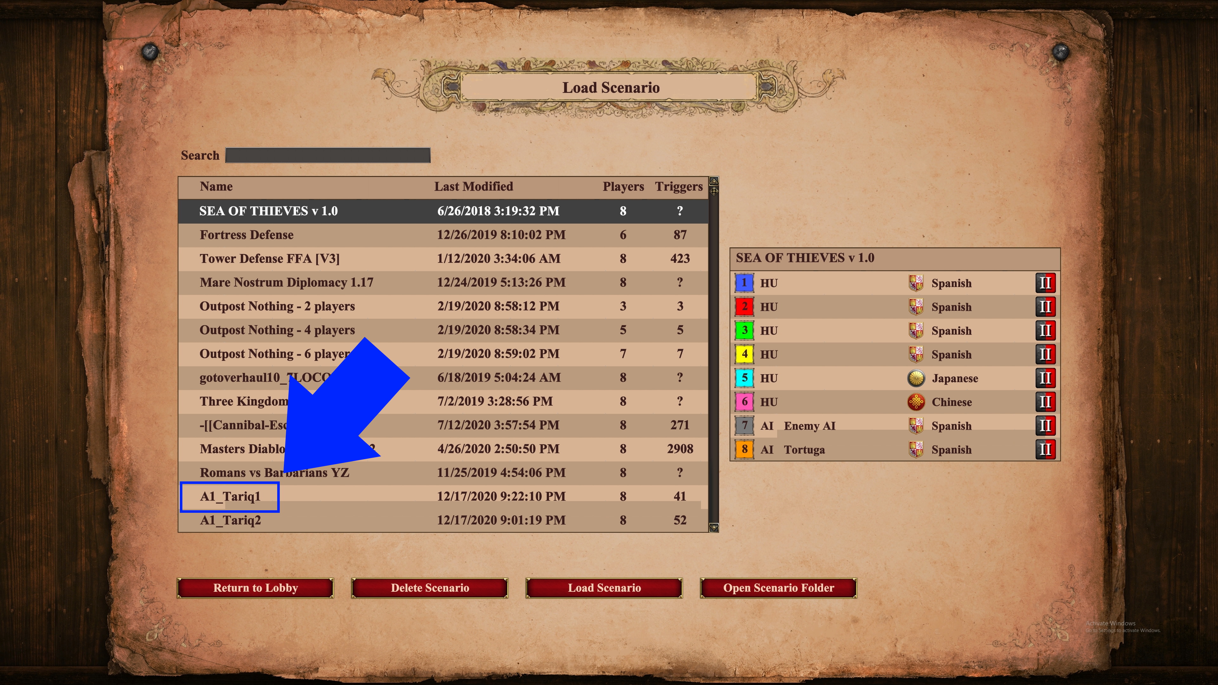Screen dimensions: 1218x685
Task: Click the scroll-down arrow of the scenario list
Action: 714,528
